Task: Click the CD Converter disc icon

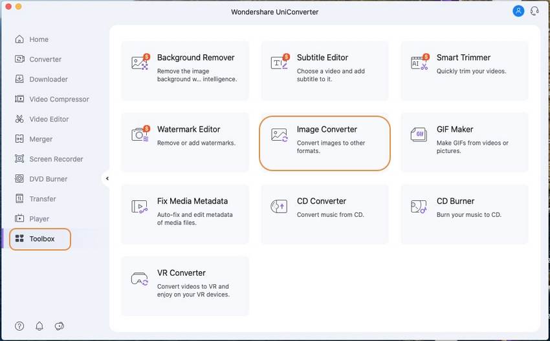Action: tap(280, 207)
